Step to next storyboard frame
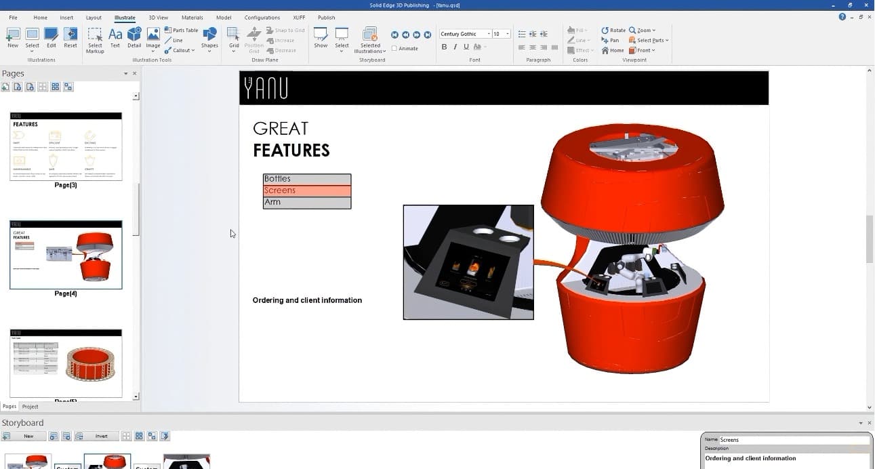Viewport: 875px width, 469px height. point(416,35)
